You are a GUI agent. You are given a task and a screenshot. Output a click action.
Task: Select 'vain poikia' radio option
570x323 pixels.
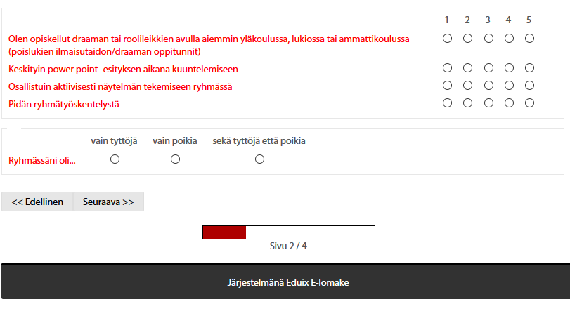175,159
